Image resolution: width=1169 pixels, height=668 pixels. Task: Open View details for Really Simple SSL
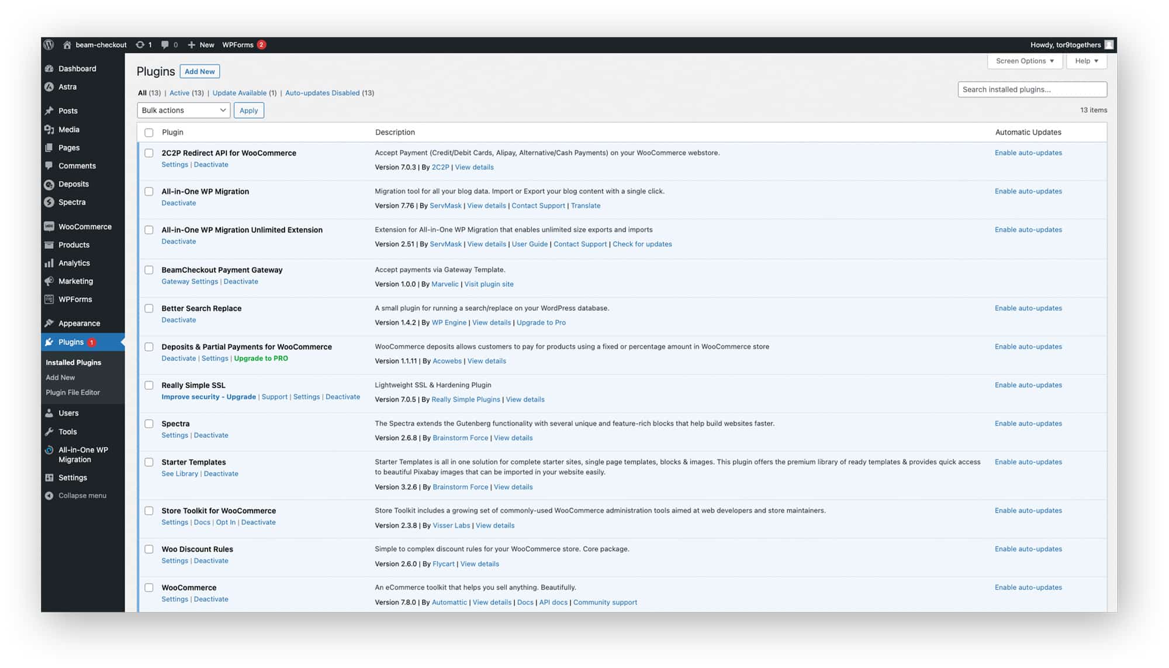coord(525,399)
